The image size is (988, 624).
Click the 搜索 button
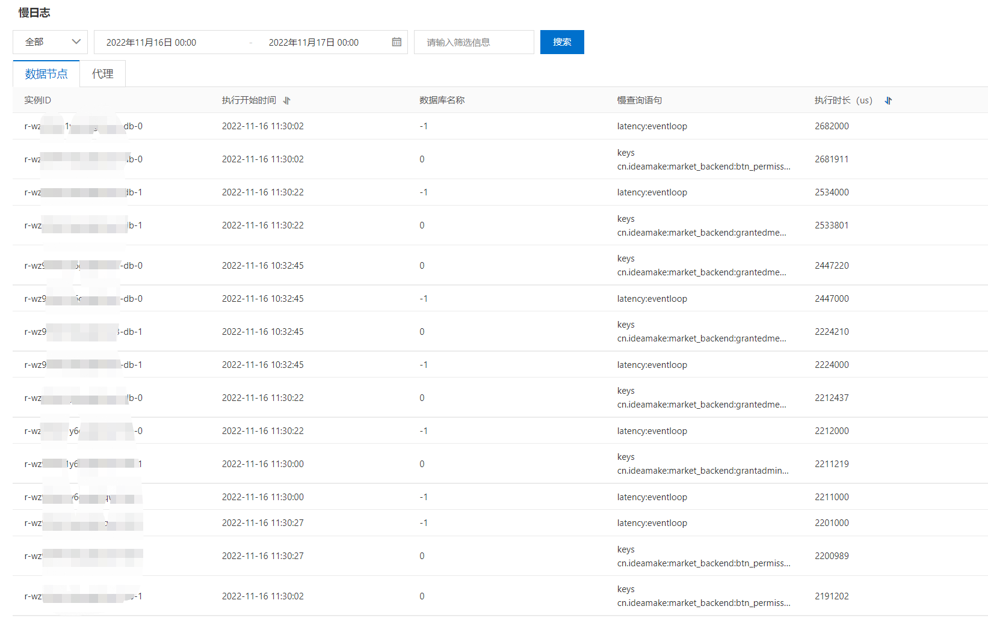(x=562, y=42)
